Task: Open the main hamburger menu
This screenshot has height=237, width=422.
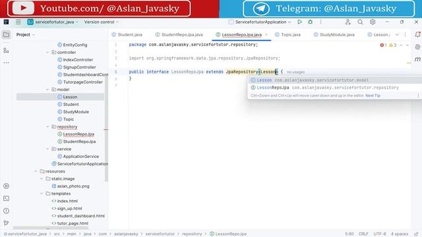Action: pos(18,22)
